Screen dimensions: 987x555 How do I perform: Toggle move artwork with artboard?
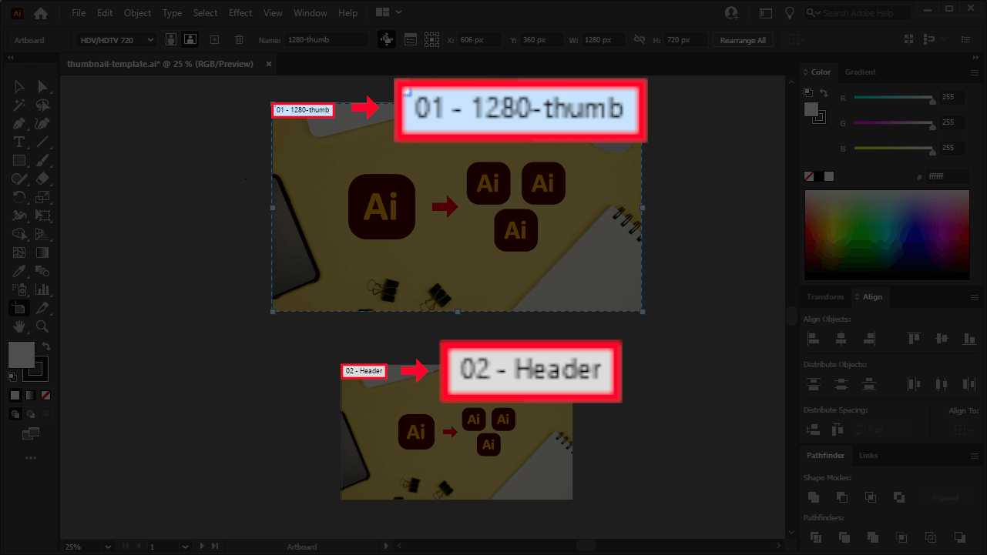click(387, 39)
